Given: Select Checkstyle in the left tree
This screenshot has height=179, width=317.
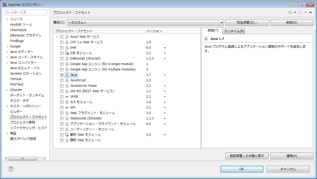Looking at the screenshot, I should click(x=18, y=30).
